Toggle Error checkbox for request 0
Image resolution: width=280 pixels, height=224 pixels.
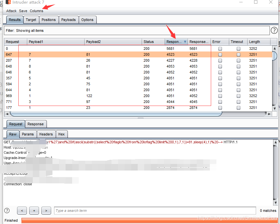coord(220,49)
